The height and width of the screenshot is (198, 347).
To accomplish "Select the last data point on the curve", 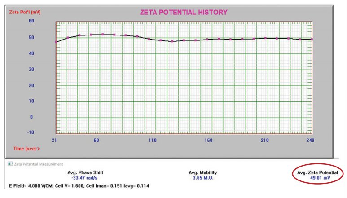I will pos(312,40).
